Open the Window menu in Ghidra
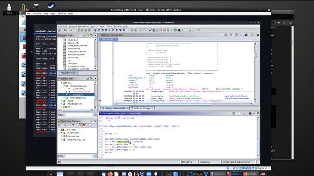Viewport: 314px width, 176px height. [117, 26]
